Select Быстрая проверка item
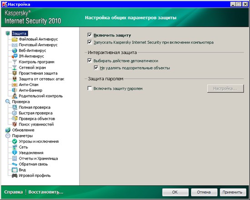The height and width of the screenshot is (200, 250). pos(35,113)
